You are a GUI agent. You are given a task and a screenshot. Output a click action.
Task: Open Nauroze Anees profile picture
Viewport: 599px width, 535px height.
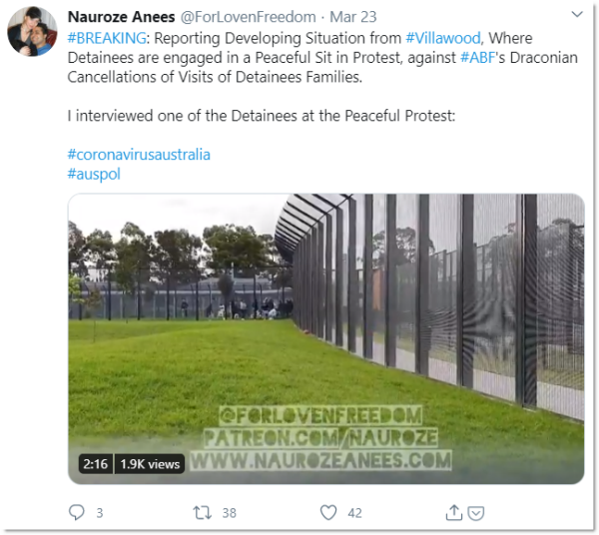[32, 31]
